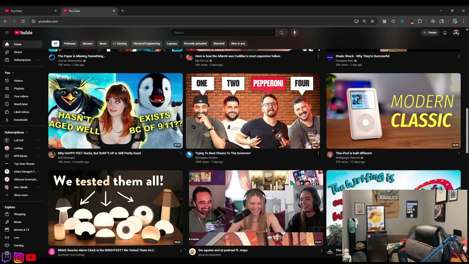The height and width of the screenshot is (264, 469).
Task: Open options menu for Cheers To The Governor video
Action: (x=318, y=153)
